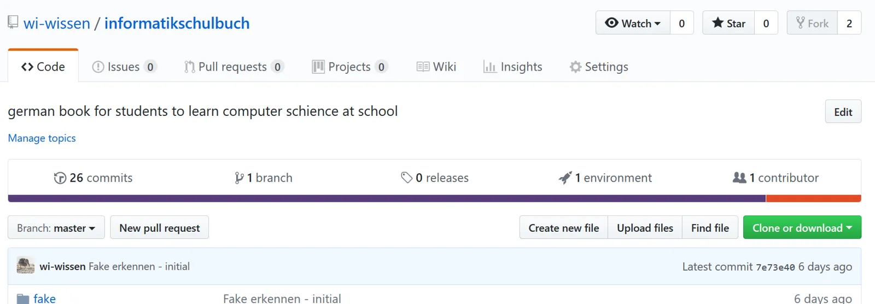Image resolution: width=875 pixels, height=304 pixels.
Task: Click the branch icon next to 1 branch
Action: coord(239,178)
